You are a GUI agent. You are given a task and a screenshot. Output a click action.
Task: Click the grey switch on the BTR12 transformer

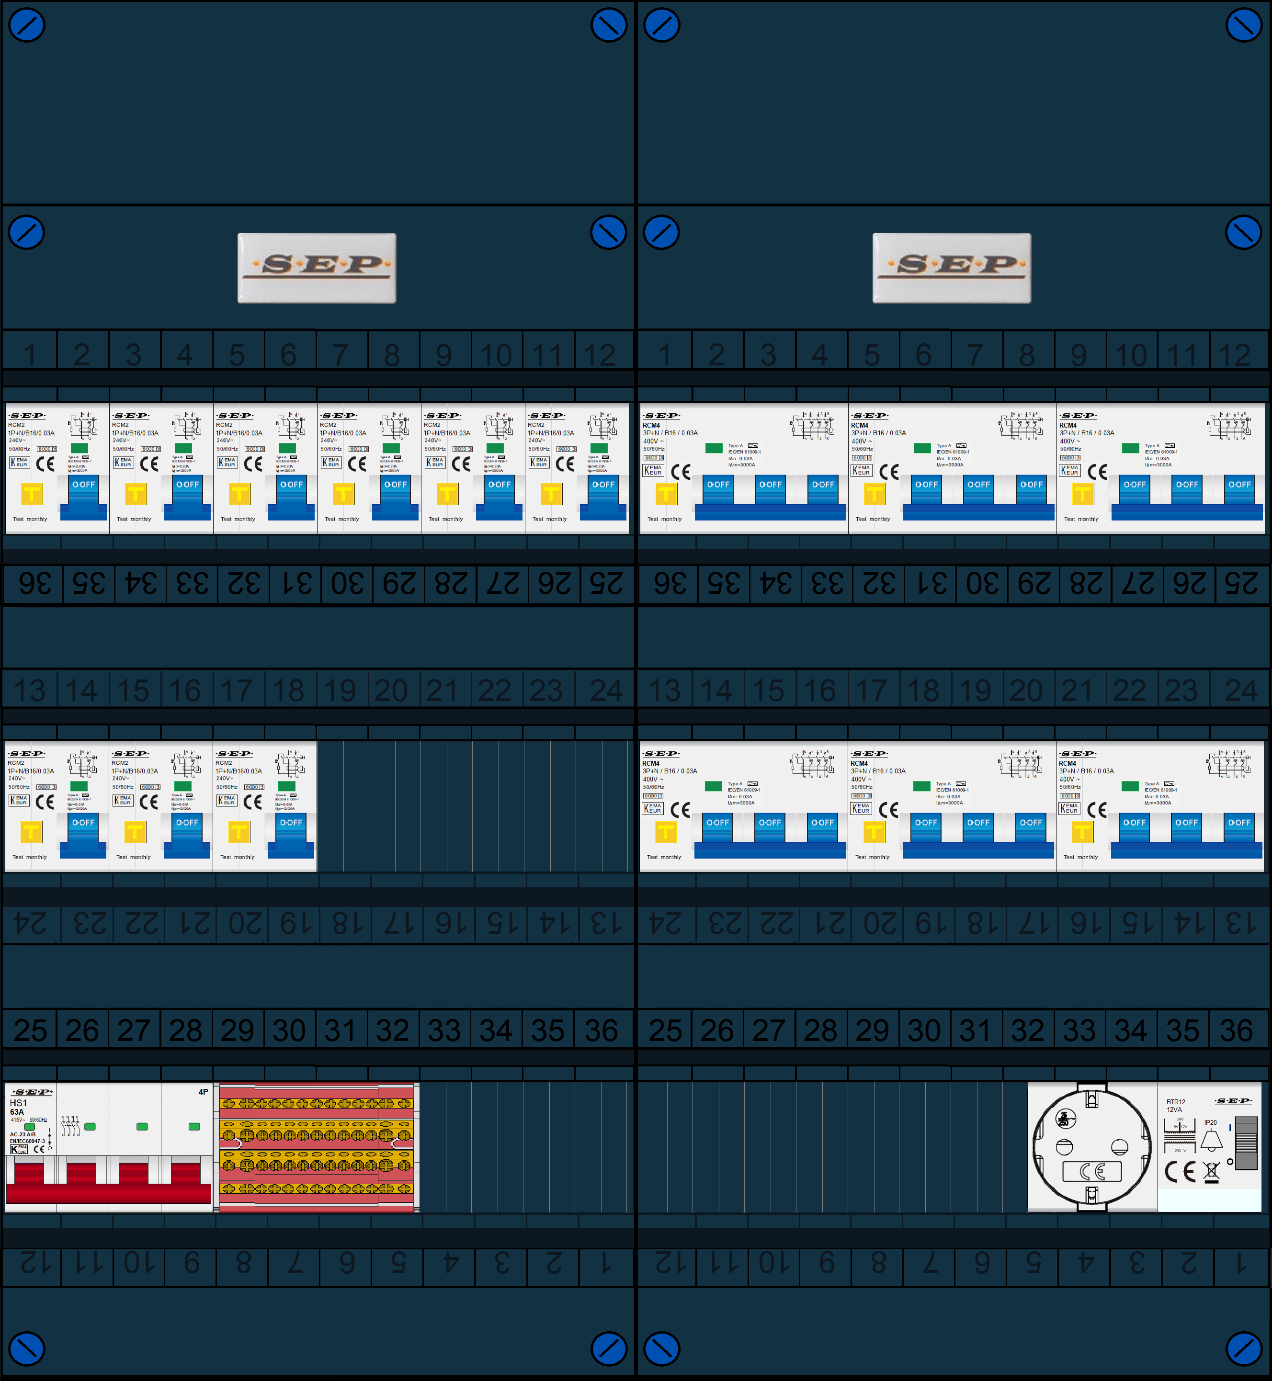[1247, 1143]
